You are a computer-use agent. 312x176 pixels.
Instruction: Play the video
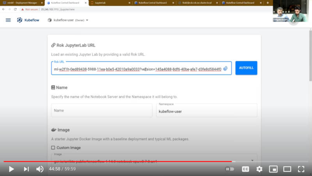click(x=11, y=169)
